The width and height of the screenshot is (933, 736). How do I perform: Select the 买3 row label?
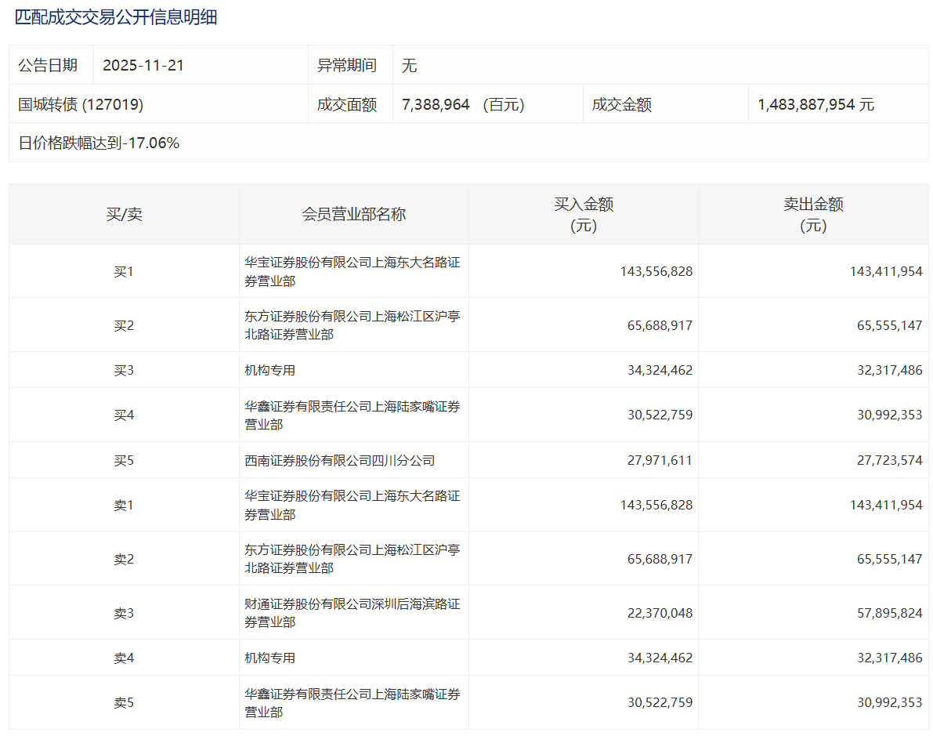click(124, 370)
